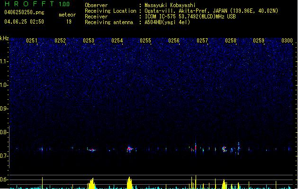This screenshot has height=189, width=298.
Task: Click the round echo cluster before 0258
Action: (225, 149)
